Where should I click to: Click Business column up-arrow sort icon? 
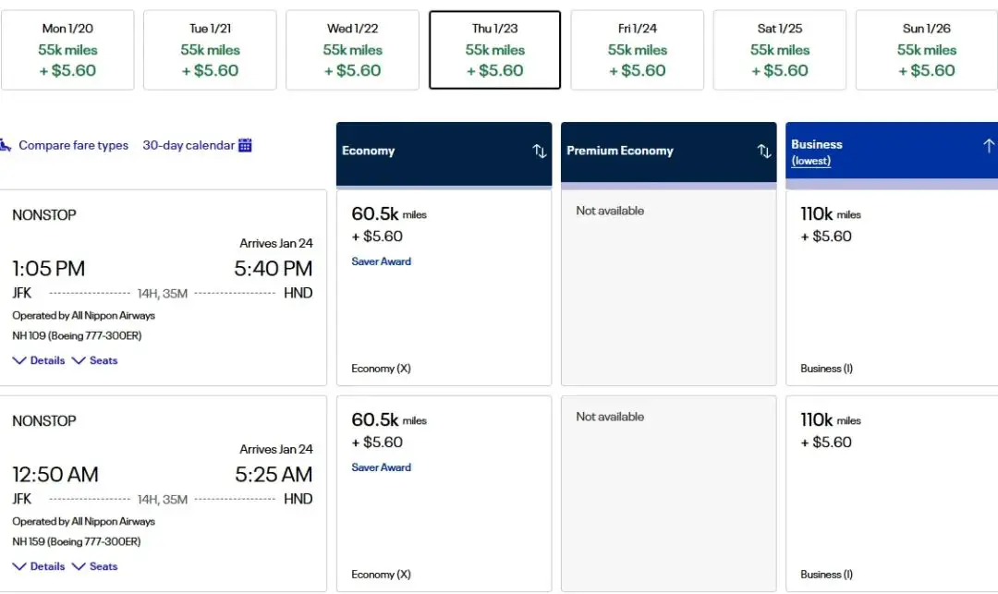click(988, 146)
